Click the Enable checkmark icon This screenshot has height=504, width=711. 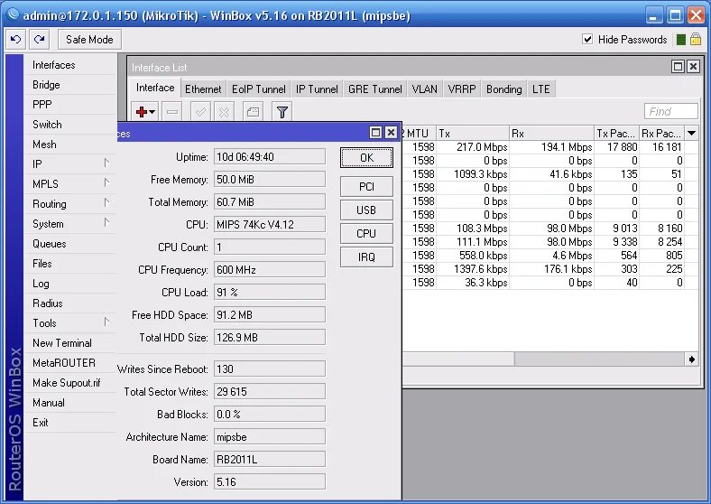click(201, 112)
